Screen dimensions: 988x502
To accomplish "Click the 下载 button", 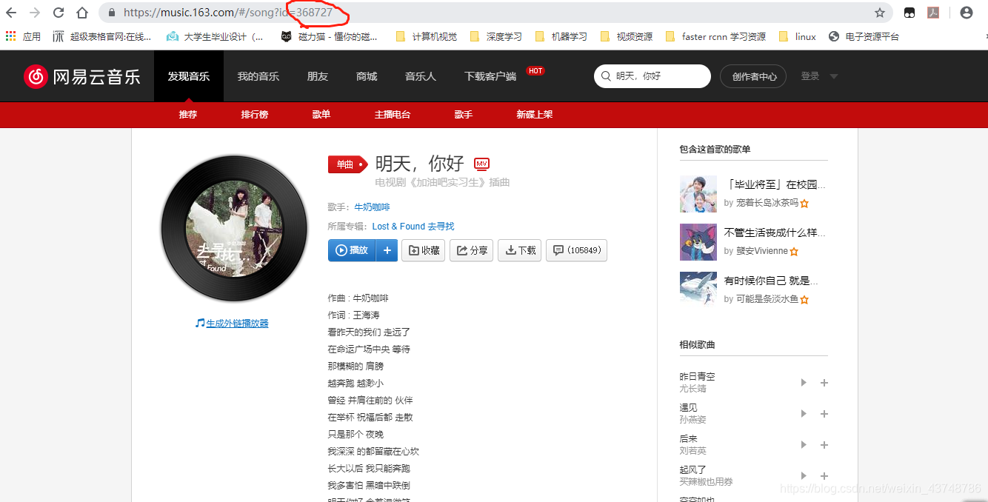I will 520,250.
